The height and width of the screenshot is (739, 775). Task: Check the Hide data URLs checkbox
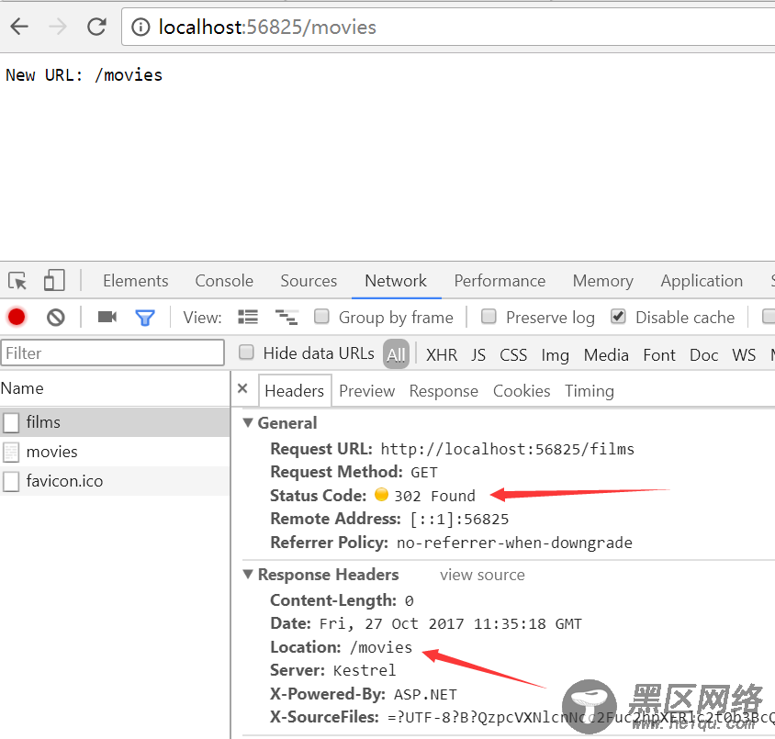click(246, 353)
